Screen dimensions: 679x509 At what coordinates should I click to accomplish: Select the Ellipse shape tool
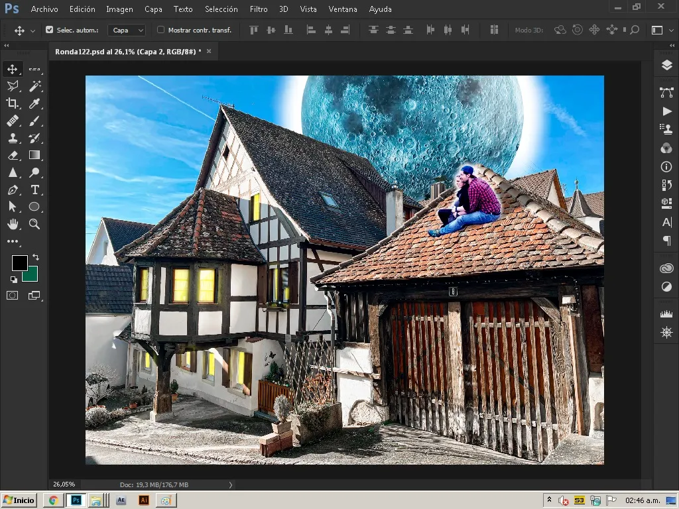[x=34, y=207]
